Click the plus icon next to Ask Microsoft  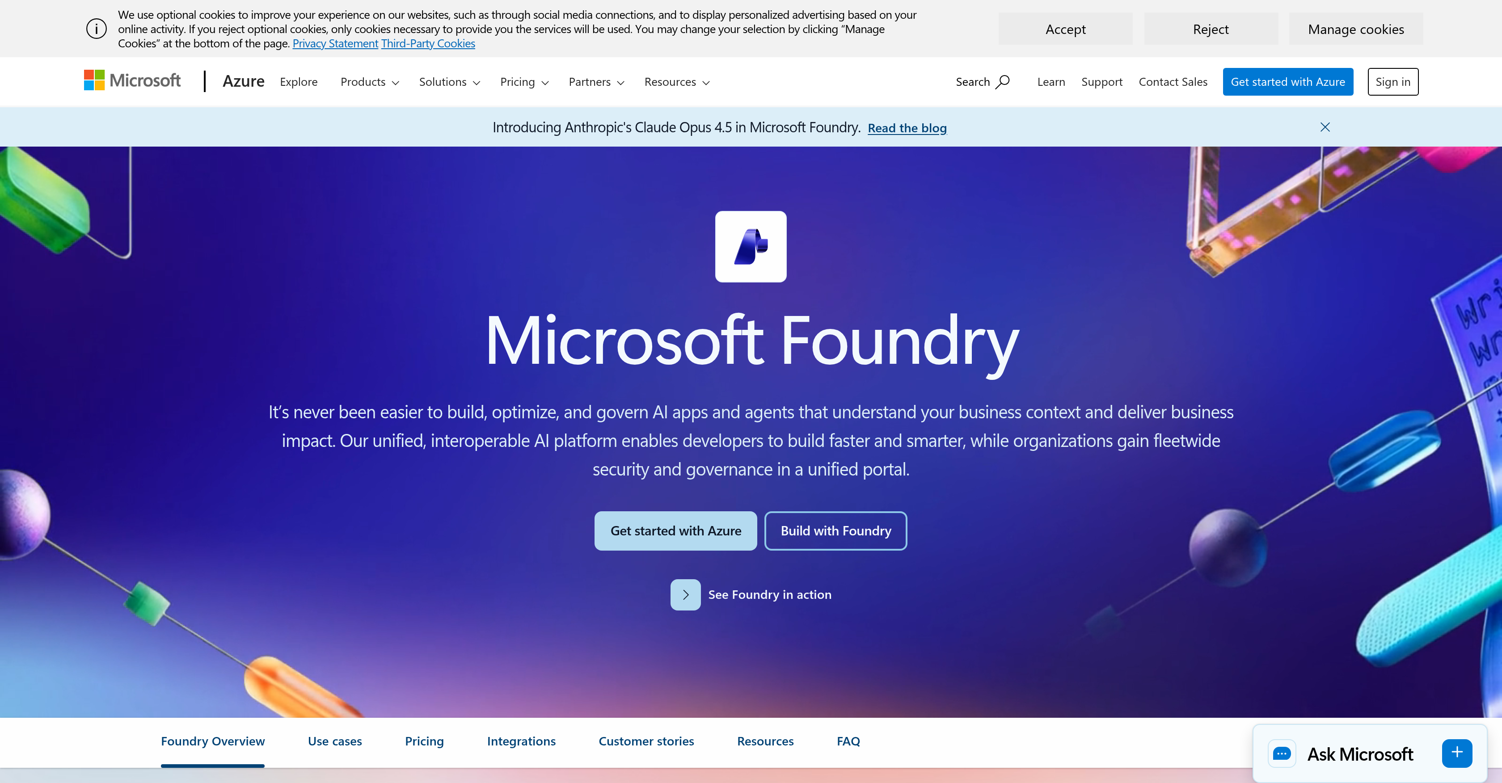(1456, 753)
